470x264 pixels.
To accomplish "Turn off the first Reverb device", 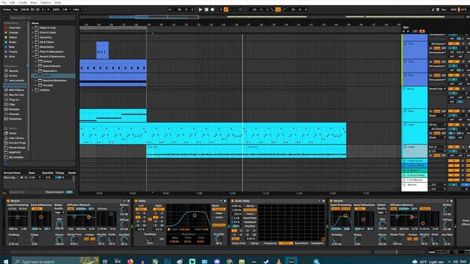I will click(x=8, y=201).
